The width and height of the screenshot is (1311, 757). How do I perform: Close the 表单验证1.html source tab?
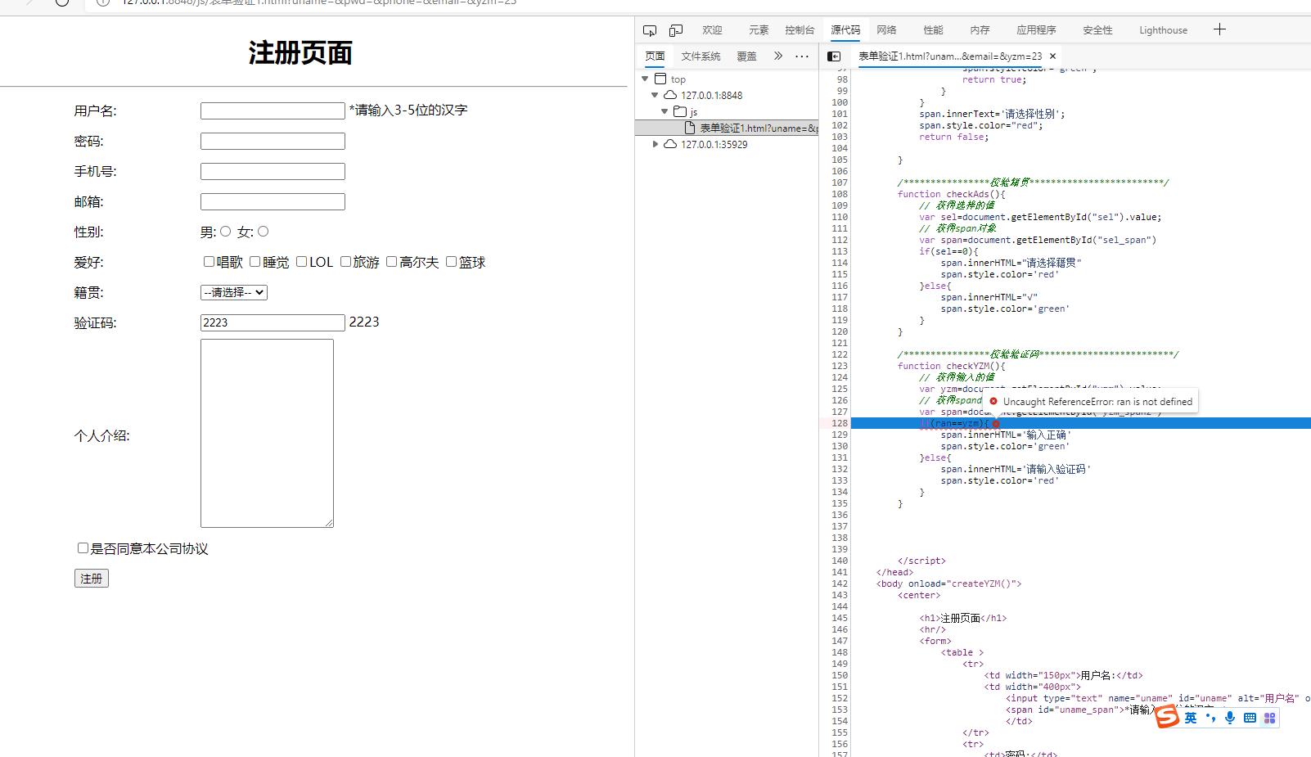pos(1053,56)
